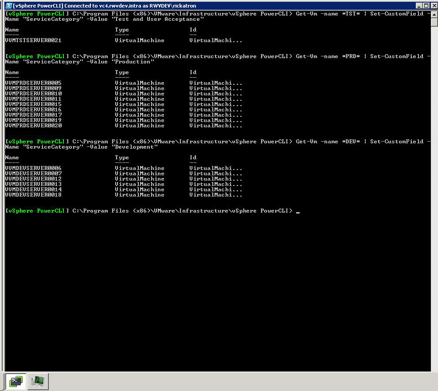Click the "Development" value text
Viewport: 438px width, 391px height.
135,147
